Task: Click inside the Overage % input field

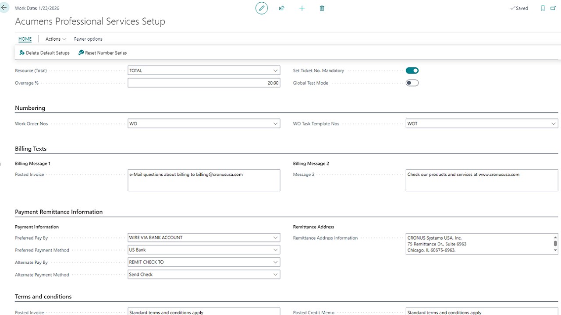Action: tap(204, 83)
